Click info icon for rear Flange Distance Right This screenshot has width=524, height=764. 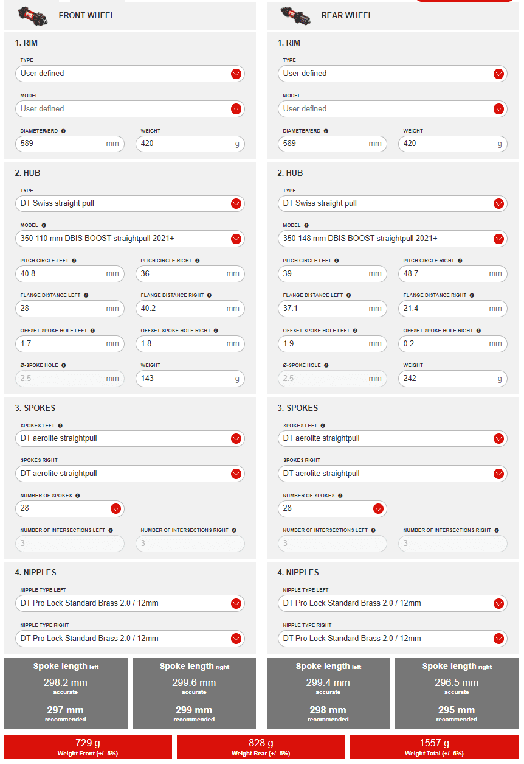point(472,295)
